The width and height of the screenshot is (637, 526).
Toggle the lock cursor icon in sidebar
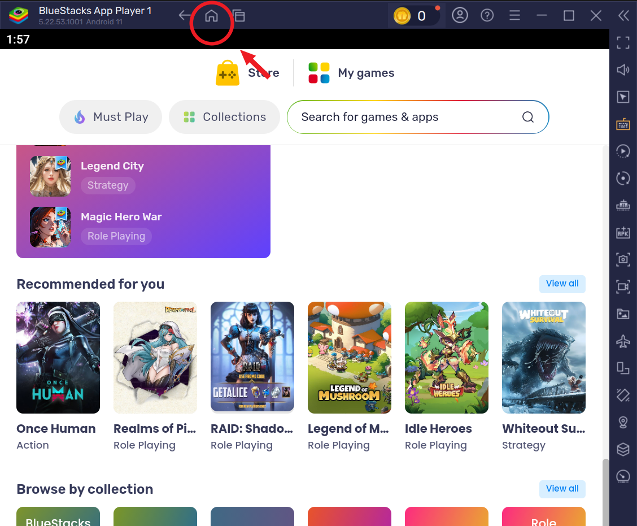623,97
